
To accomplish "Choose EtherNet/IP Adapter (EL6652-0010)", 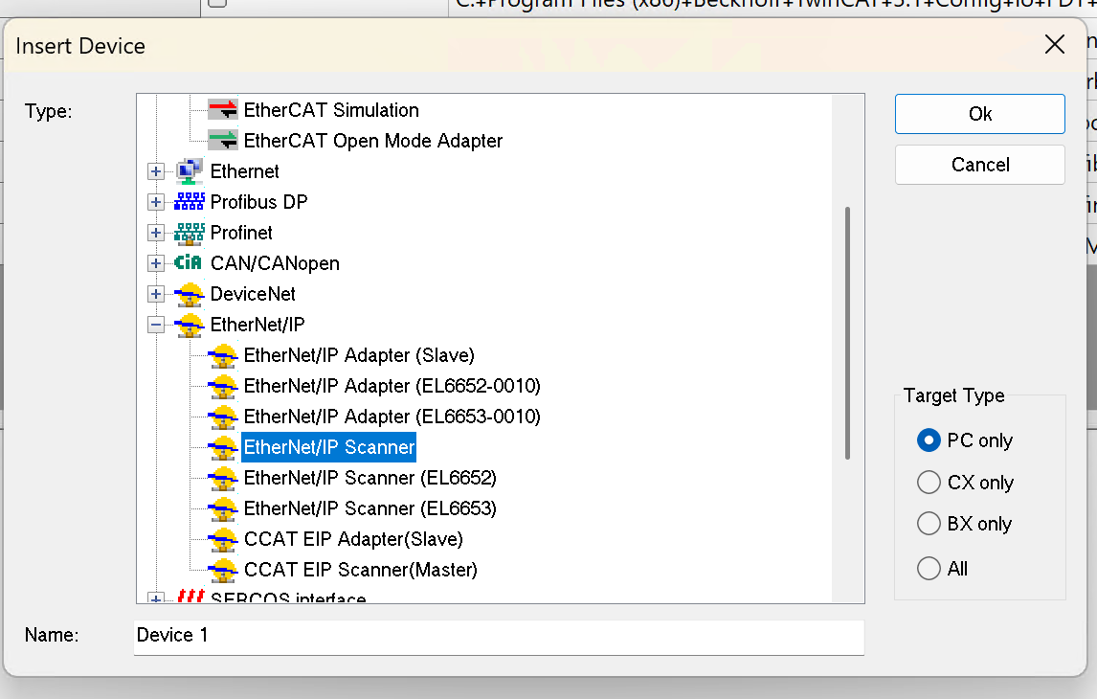I will click(392, 386).
